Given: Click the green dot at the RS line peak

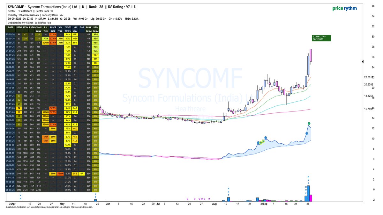Looking at the screenshot, I should click(309, 123).
